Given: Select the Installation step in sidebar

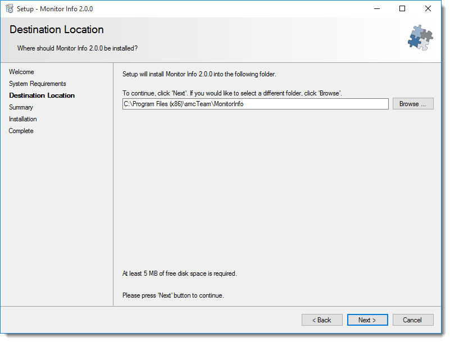Looking at the screenshot, I should (22, 119).
